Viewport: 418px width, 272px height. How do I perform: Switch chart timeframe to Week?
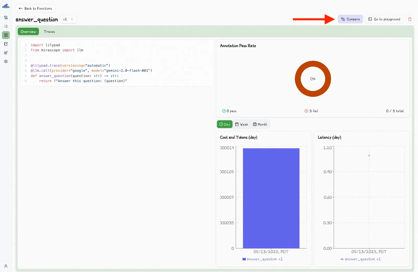(x=241, y=124)
